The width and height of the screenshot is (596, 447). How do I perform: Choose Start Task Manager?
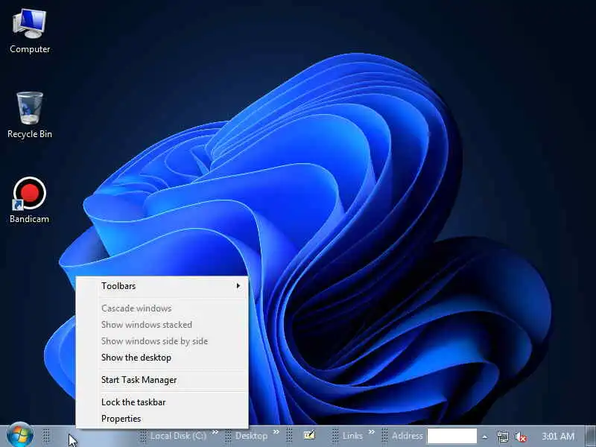[162, 380]
